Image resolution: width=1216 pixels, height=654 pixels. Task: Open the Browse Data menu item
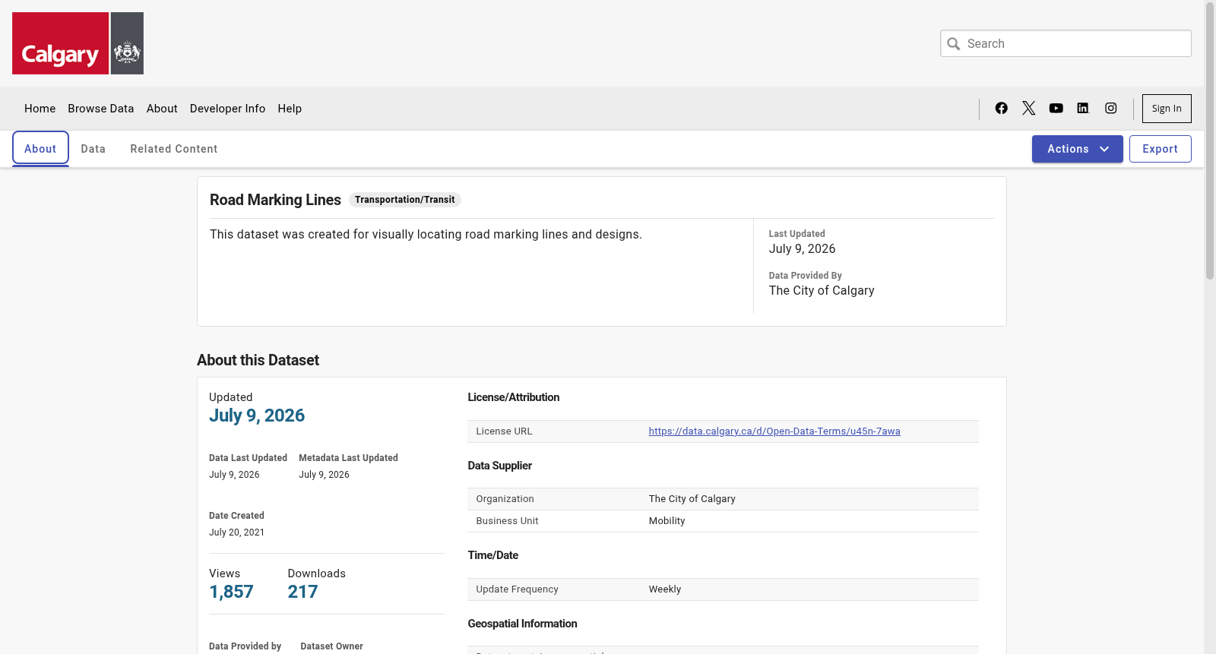coord(100,109)
